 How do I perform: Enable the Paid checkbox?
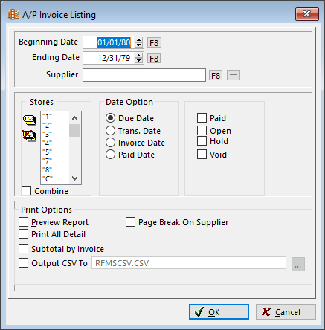click(x=202, y=118)
